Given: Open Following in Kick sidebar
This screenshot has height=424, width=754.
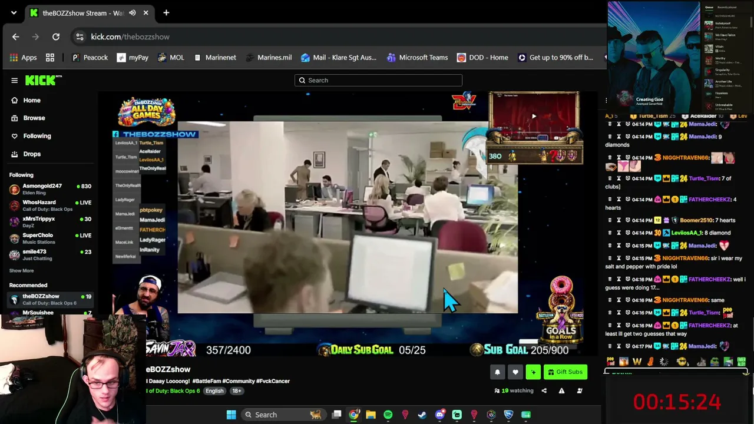Looking at the screenshot, I should 31,136.
